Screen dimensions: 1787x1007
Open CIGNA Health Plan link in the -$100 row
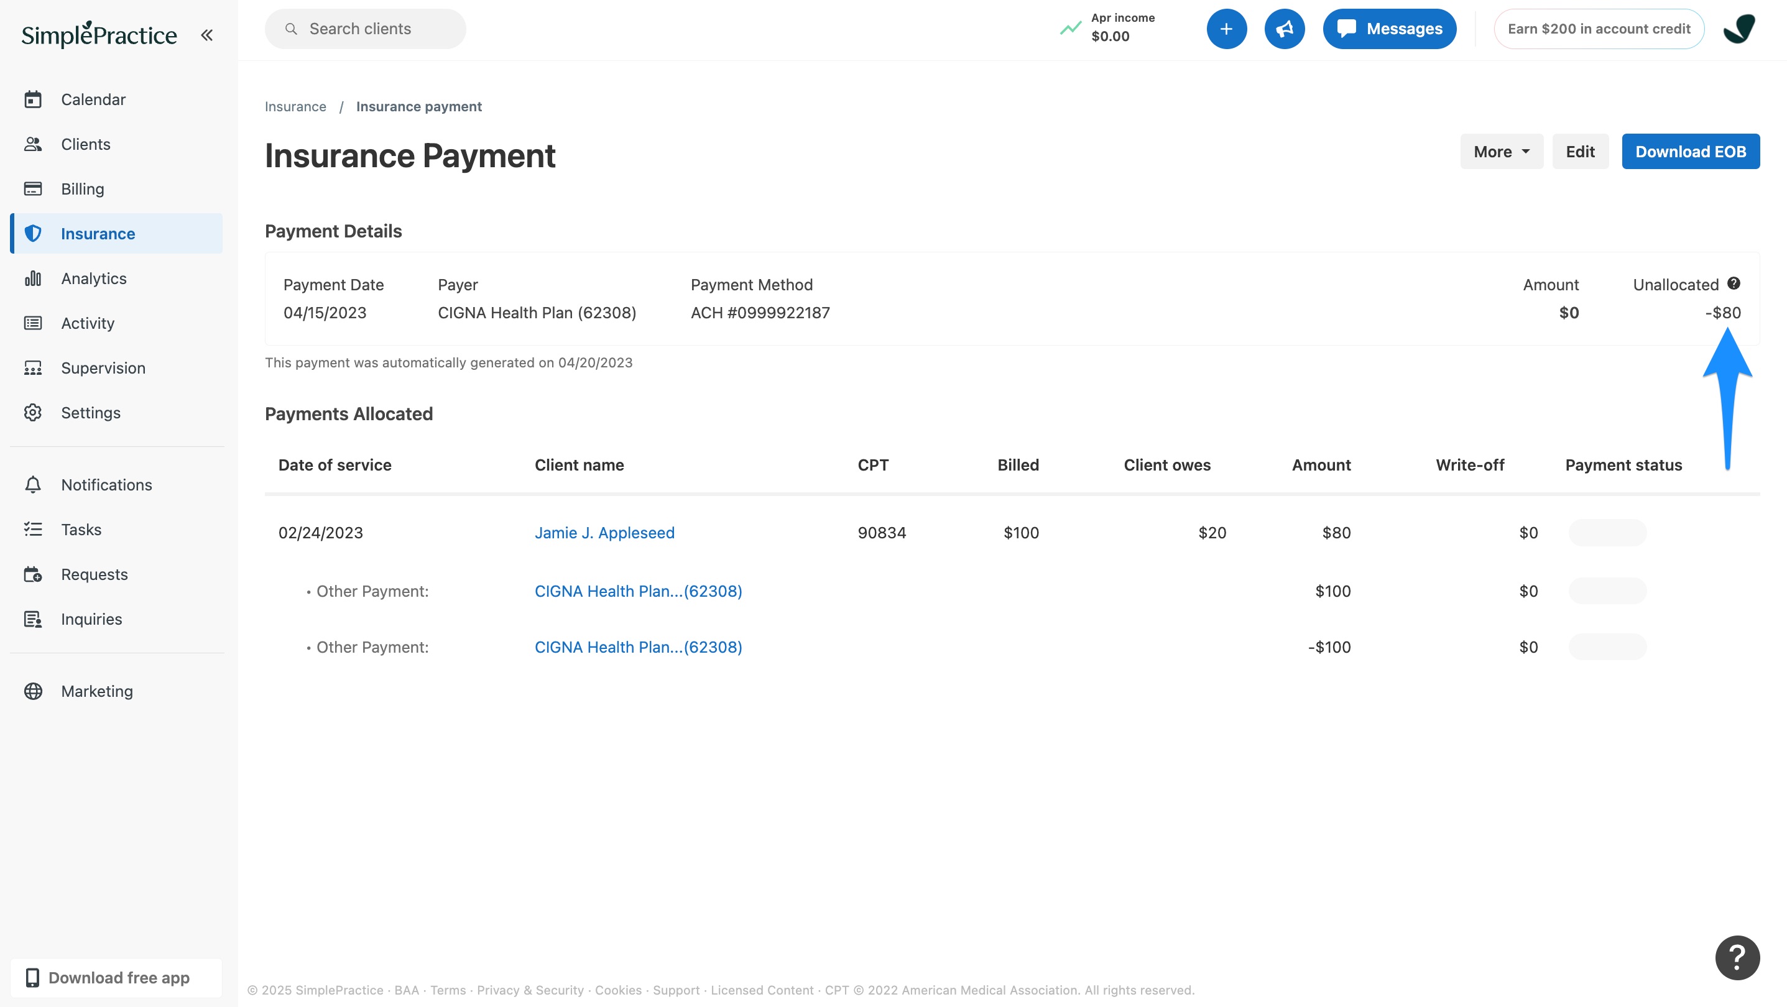coord(638,647)
